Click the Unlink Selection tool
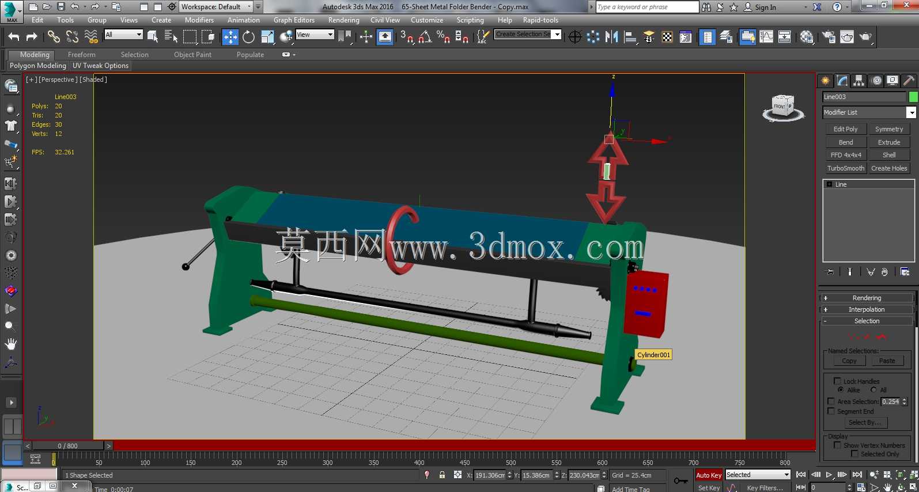Screen dimensions: 919x492 point(72,37)
